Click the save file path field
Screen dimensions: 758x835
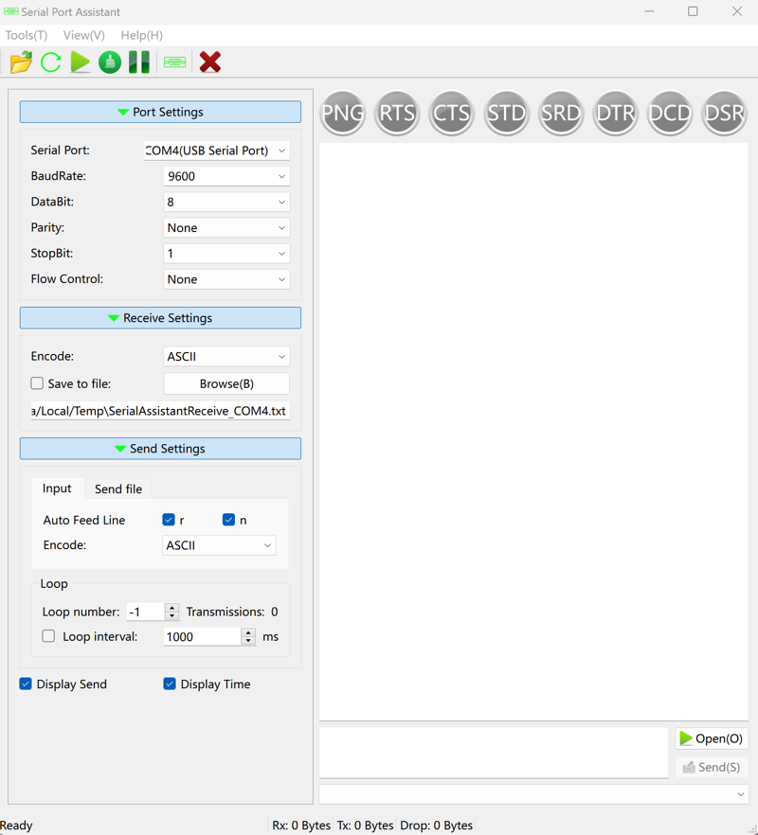click(x=160, y=411)
